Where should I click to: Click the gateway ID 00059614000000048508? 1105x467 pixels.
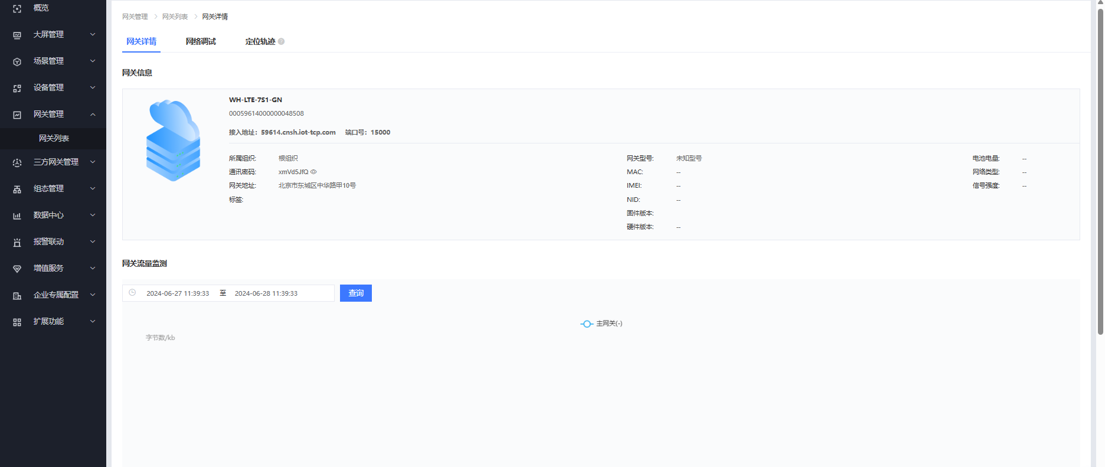266,113
